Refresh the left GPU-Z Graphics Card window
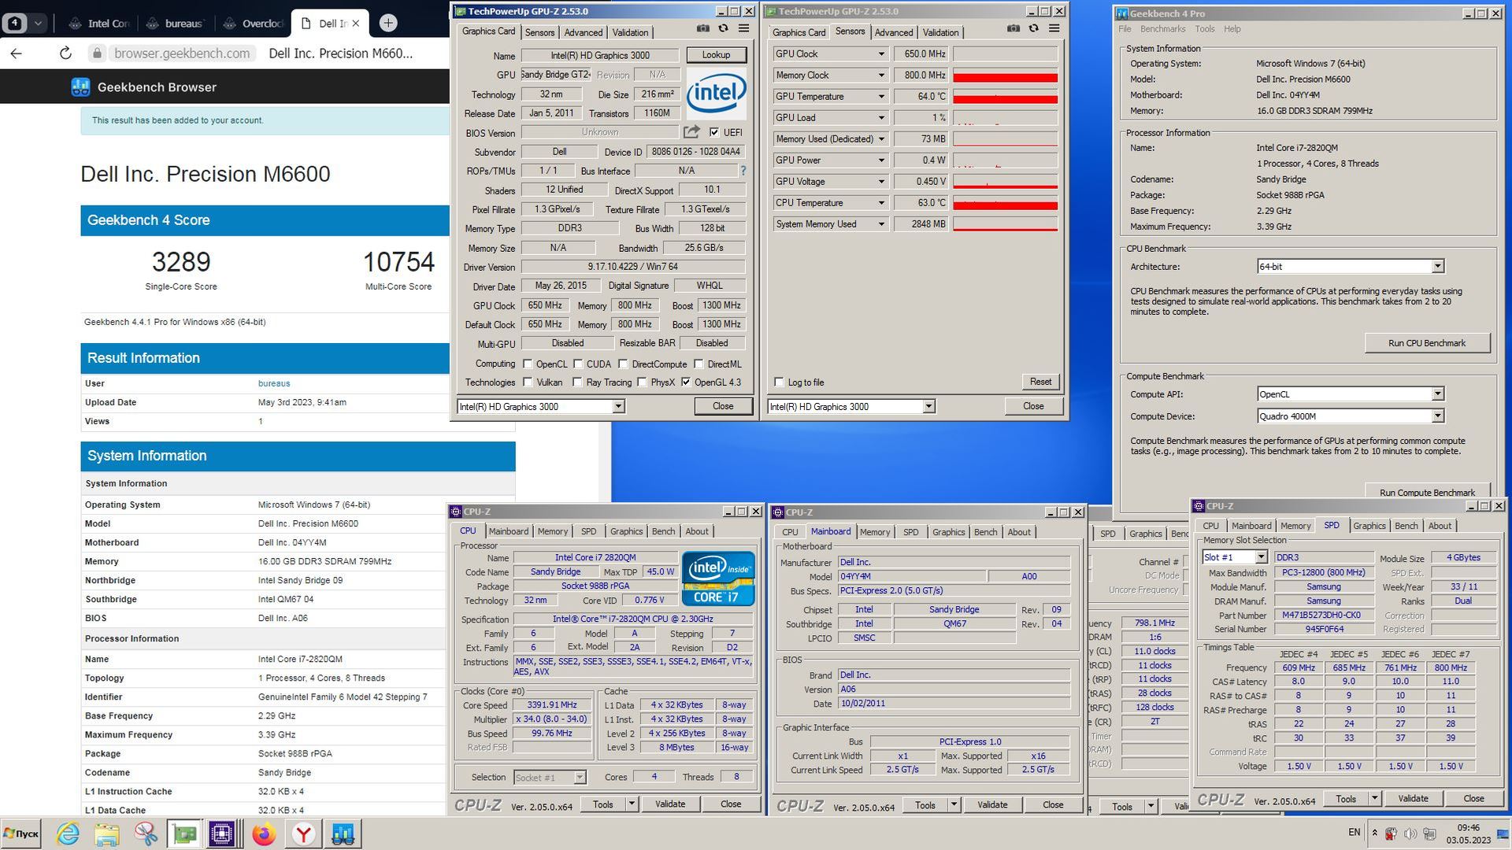Image resolution: width=1512 pixels, height=850 pixels. coord(723,29)
